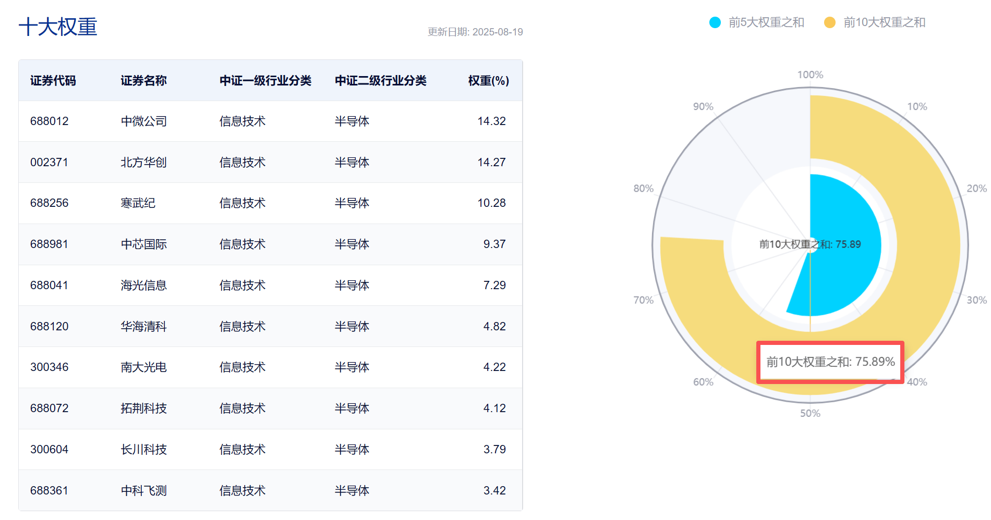Viewport: 991px width, 520px height.
Task: Click the weight value 9.37
Action: (x=494, y=244)
